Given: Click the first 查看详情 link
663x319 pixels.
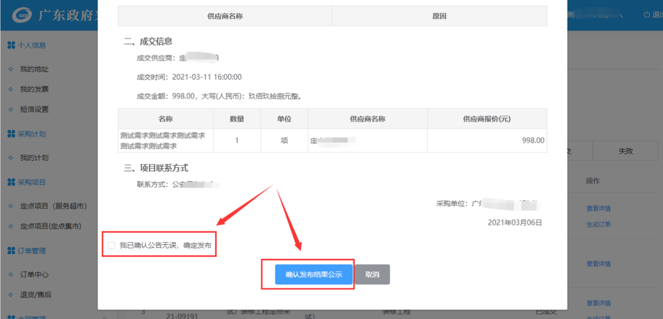Looking at the screenshot, I should point(598,208).
